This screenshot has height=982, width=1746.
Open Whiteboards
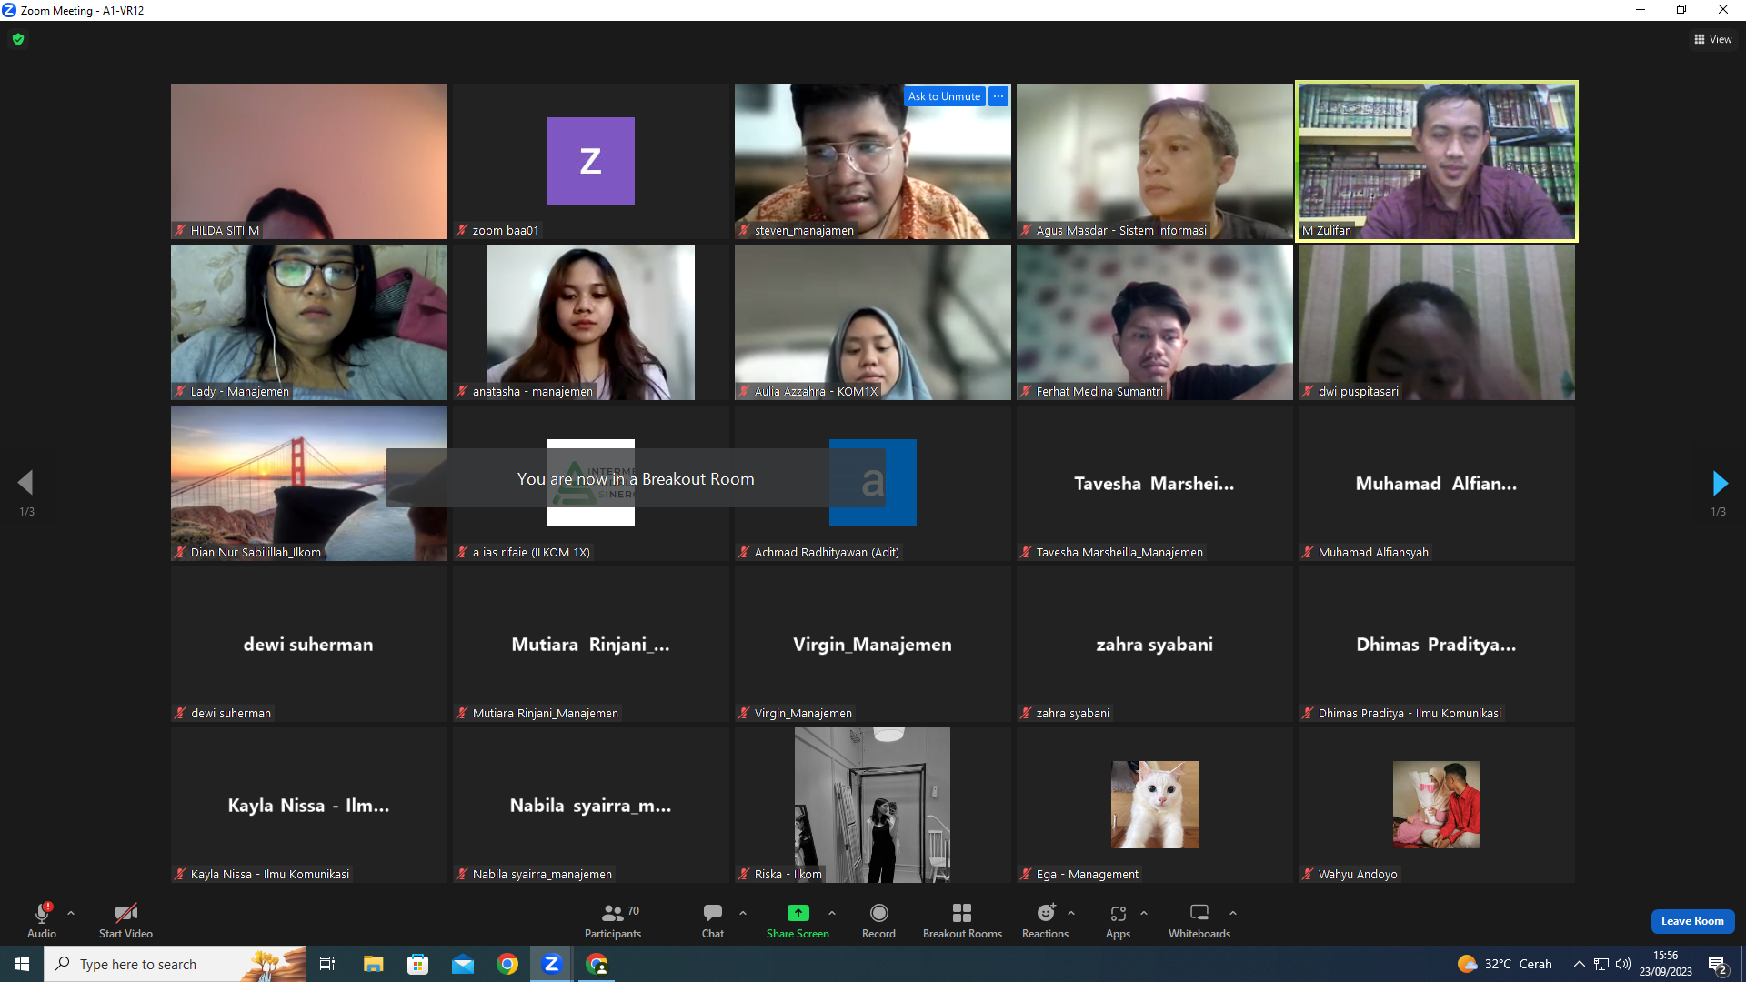[x=1199, y=919]
